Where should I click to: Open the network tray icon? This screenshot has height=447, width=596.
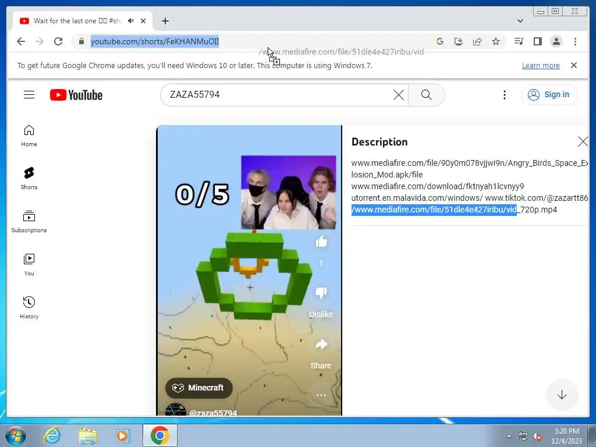pos(523,436)
